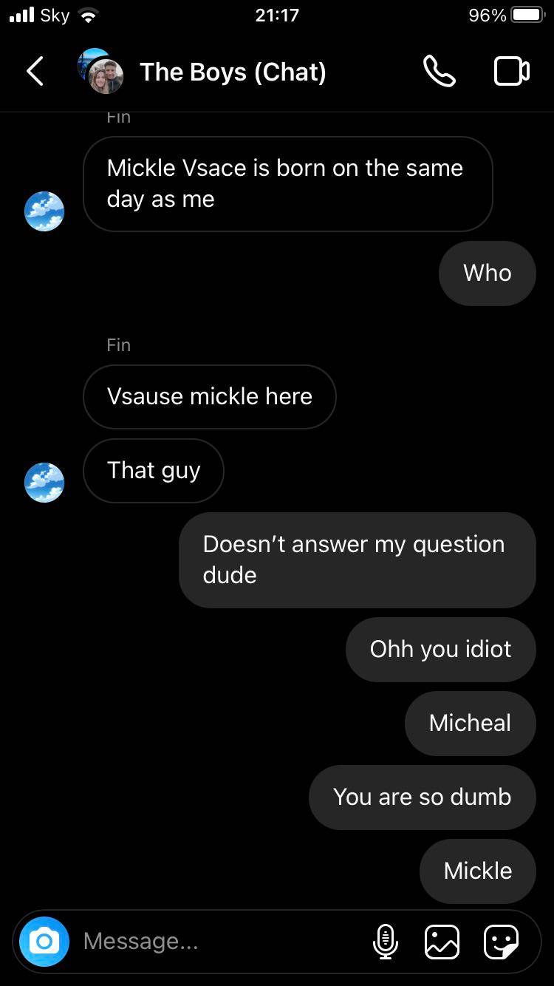Tap the "Doesn't answer my question dude" bubble
Image resolution: width=554 pixels, height=986 pixels.
357,560
